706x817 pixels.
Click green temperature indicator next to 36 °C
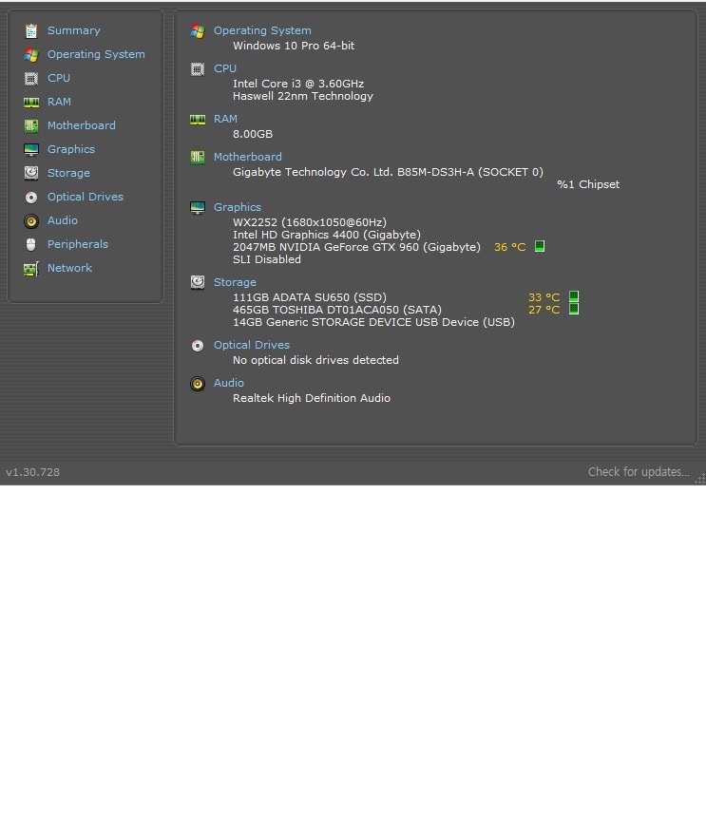click(x=540, y=246)
